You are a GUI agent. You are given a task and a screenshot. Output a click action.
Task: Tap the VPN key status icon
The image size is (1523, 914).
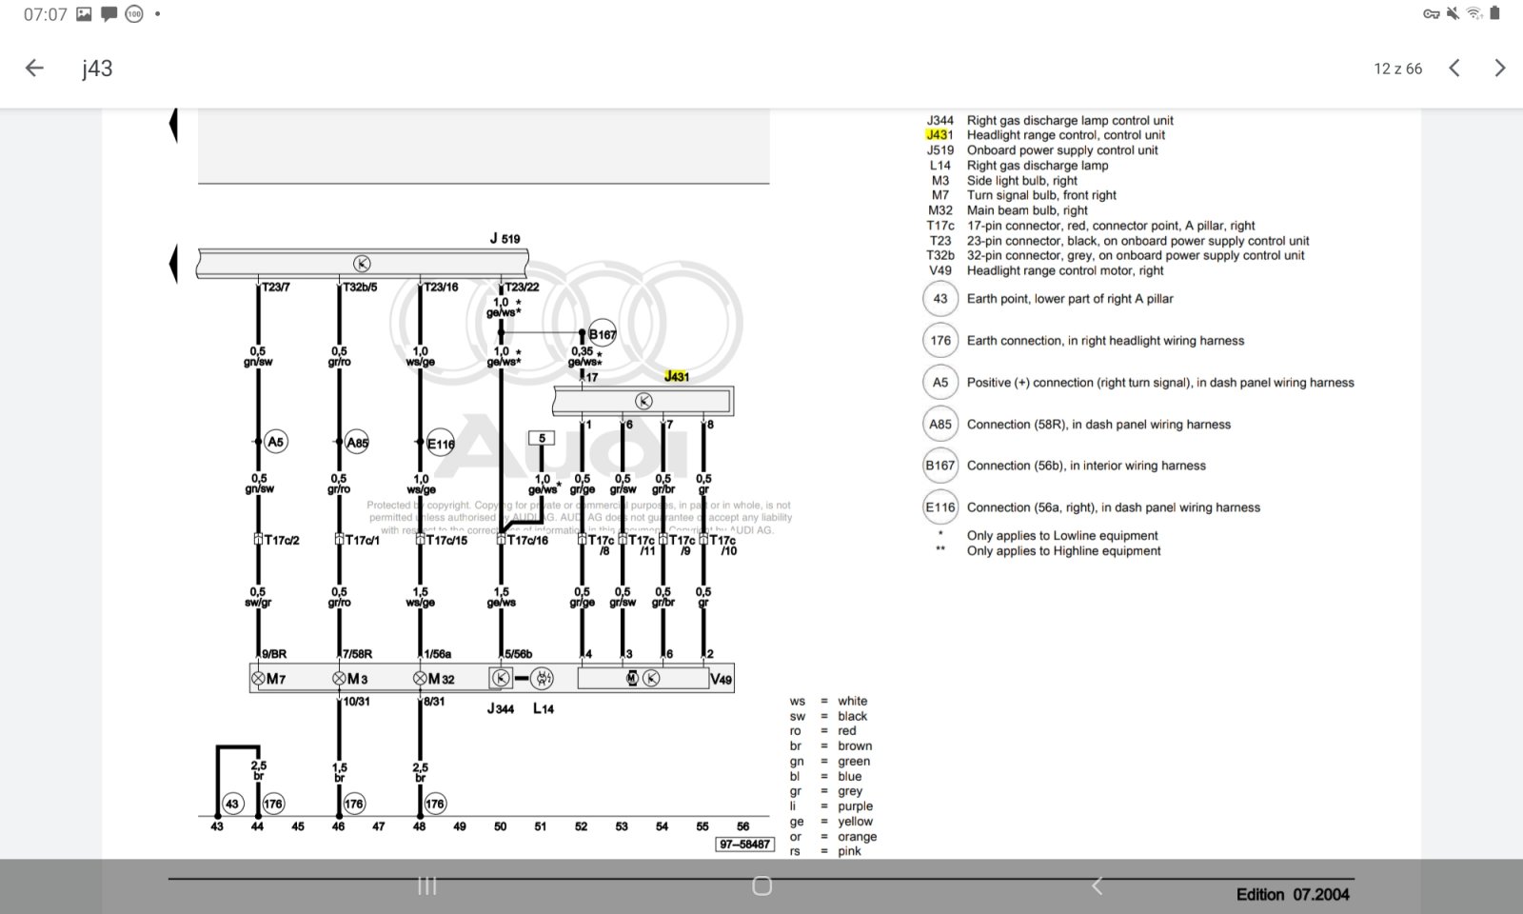tap(1431, 13)
